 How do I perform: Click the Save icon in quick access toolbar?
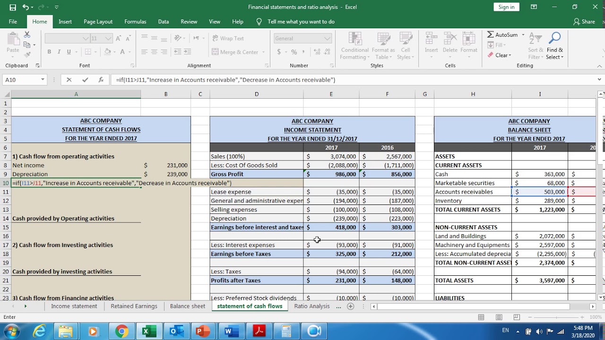13,7
